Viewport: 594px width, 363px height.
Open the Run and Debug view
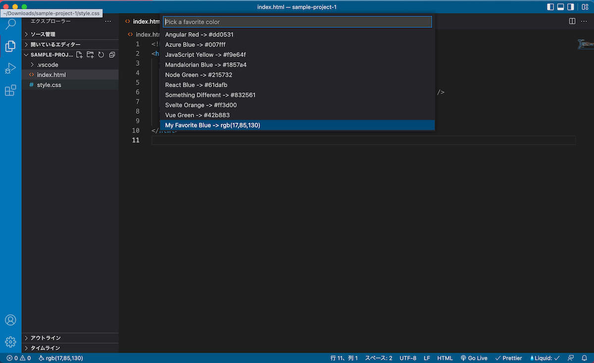click(x=11, y=68)
